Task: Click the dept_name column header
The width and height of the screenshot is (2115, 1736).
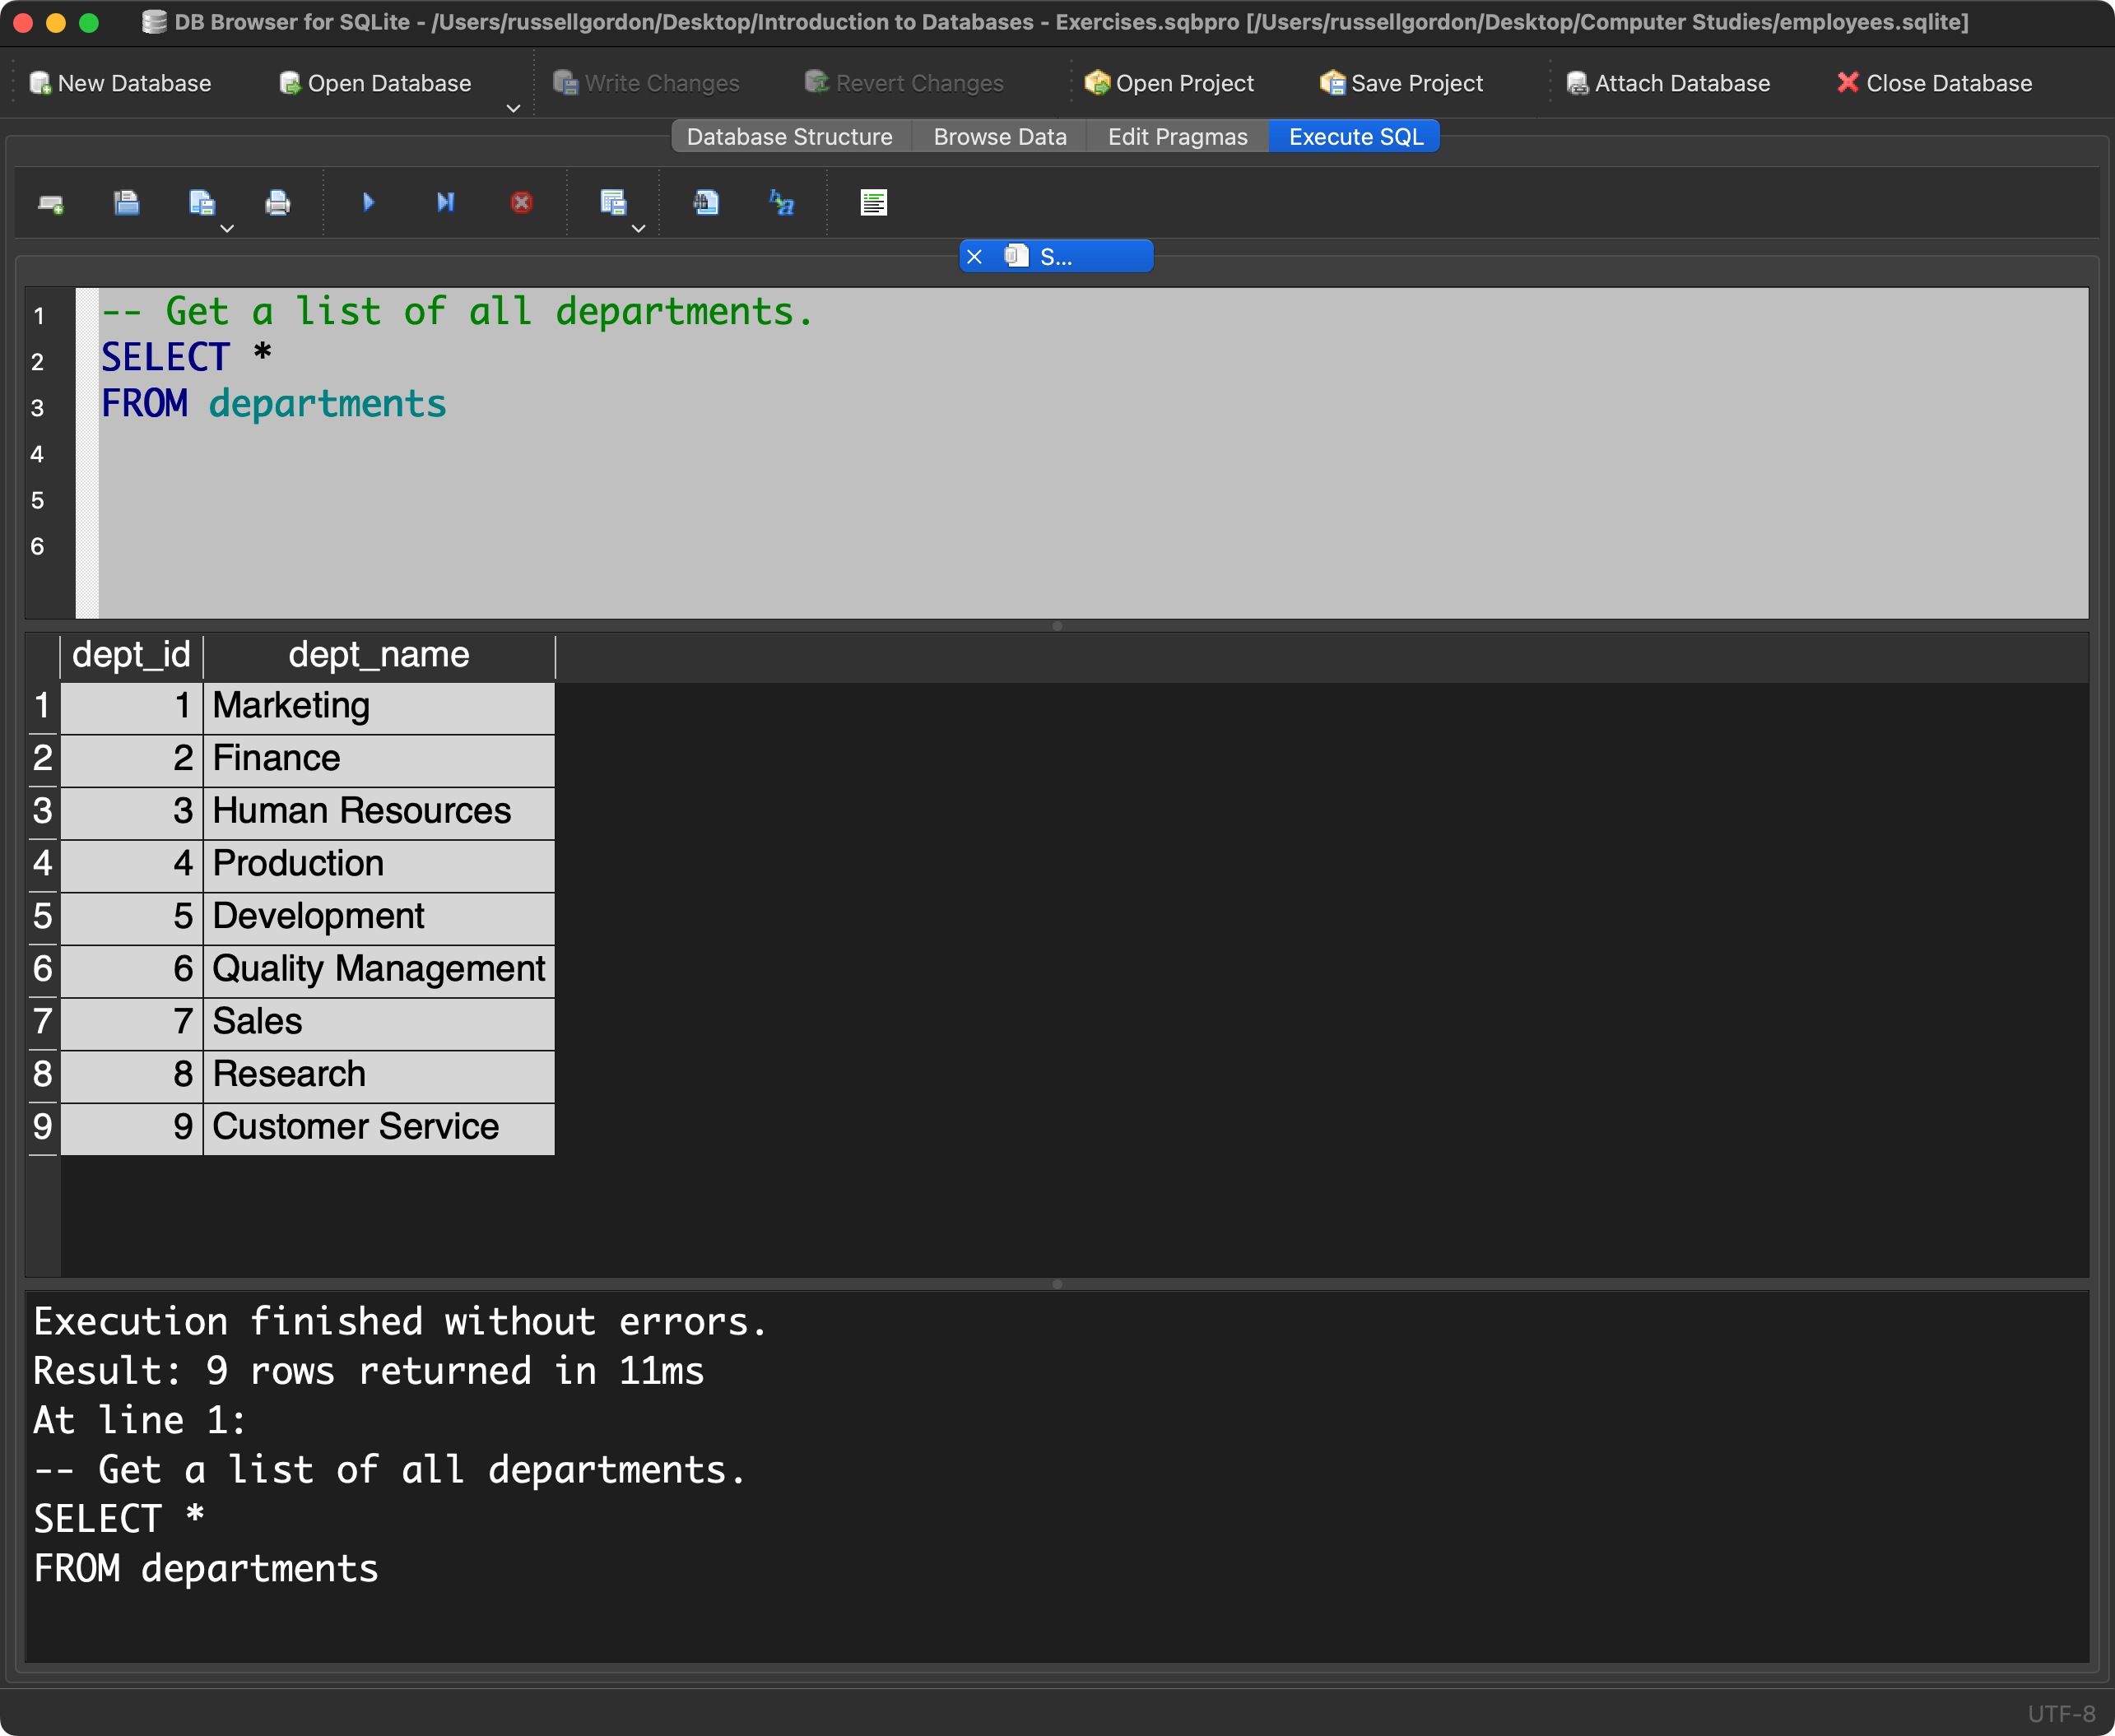Action: (378, 655)
